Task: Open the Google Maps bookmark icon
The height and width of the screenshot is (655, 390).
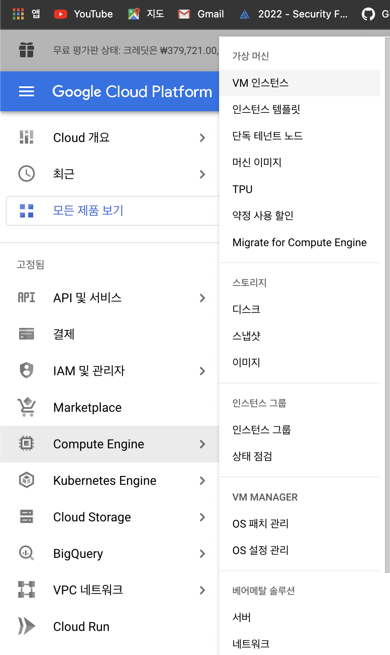Action: (x=134, y=14)
